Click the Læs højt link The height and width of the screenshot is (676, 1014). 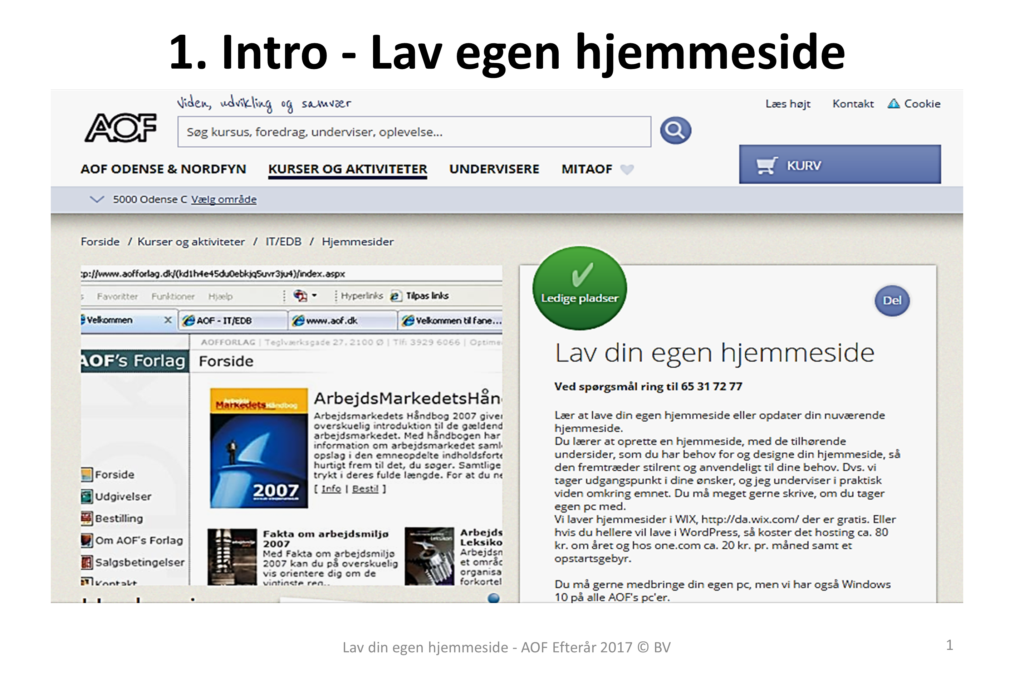(788, 104)
